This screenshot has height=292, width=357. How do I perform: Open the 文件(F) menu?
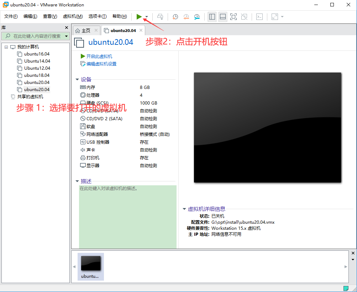(x=11, y=16)
